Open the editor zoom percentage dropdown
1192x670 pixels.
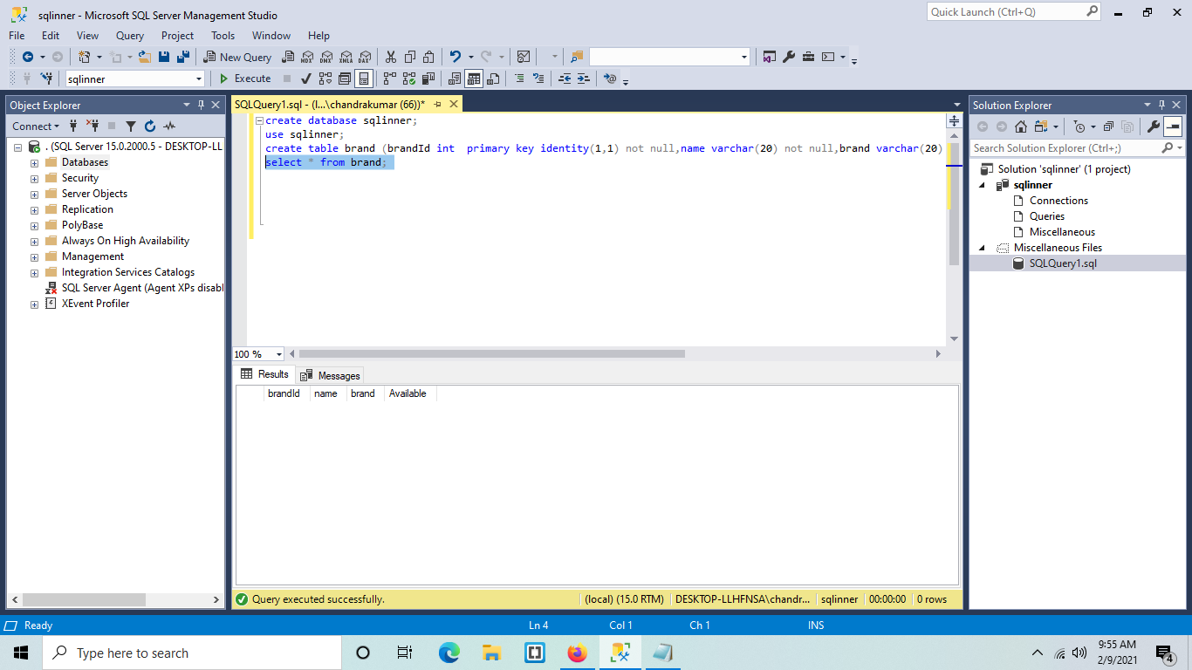277,353
